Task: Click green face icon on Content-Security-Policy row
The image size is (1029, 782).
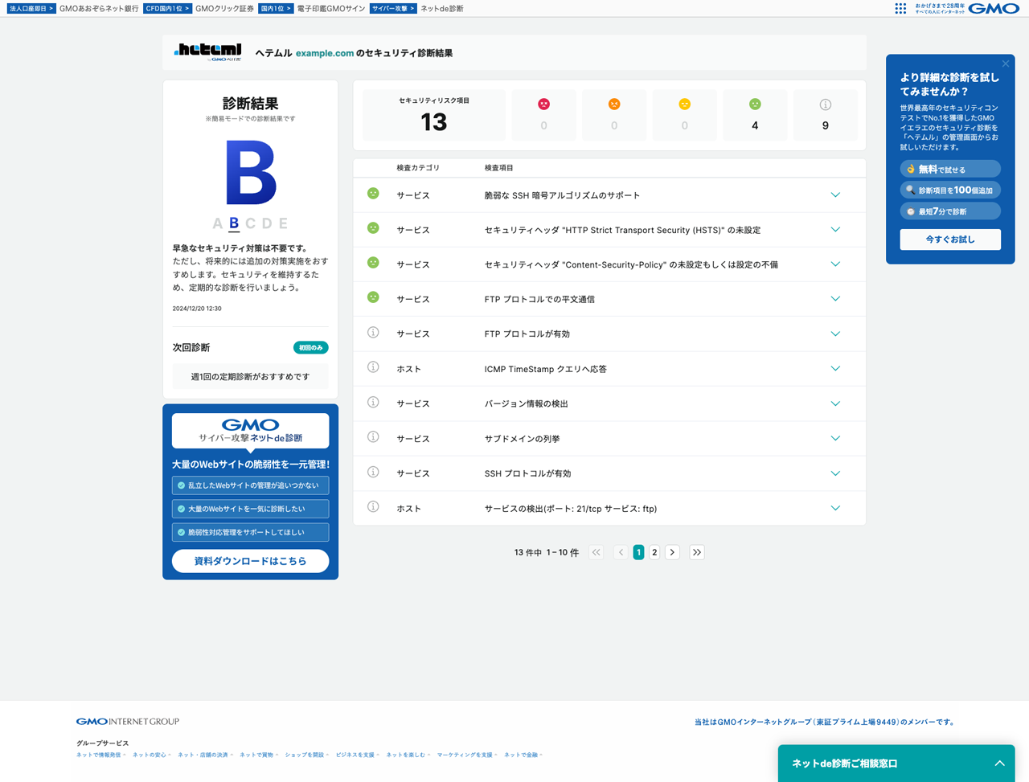Action: point(373,263)
